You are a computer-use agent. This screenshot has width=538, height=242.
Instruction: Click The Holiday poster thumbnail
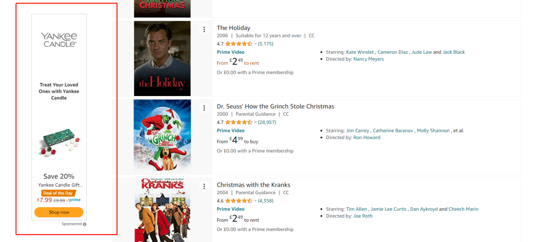[162, 58]
